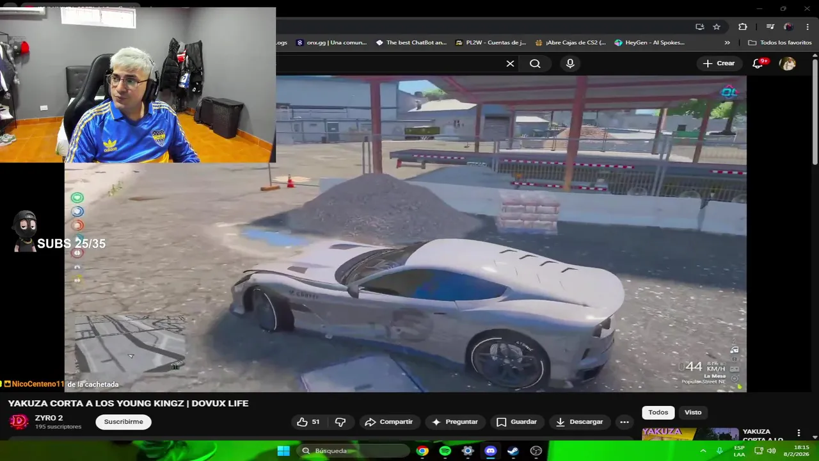
Task: Select the Visto filter chip
Action: click(693, 412)
